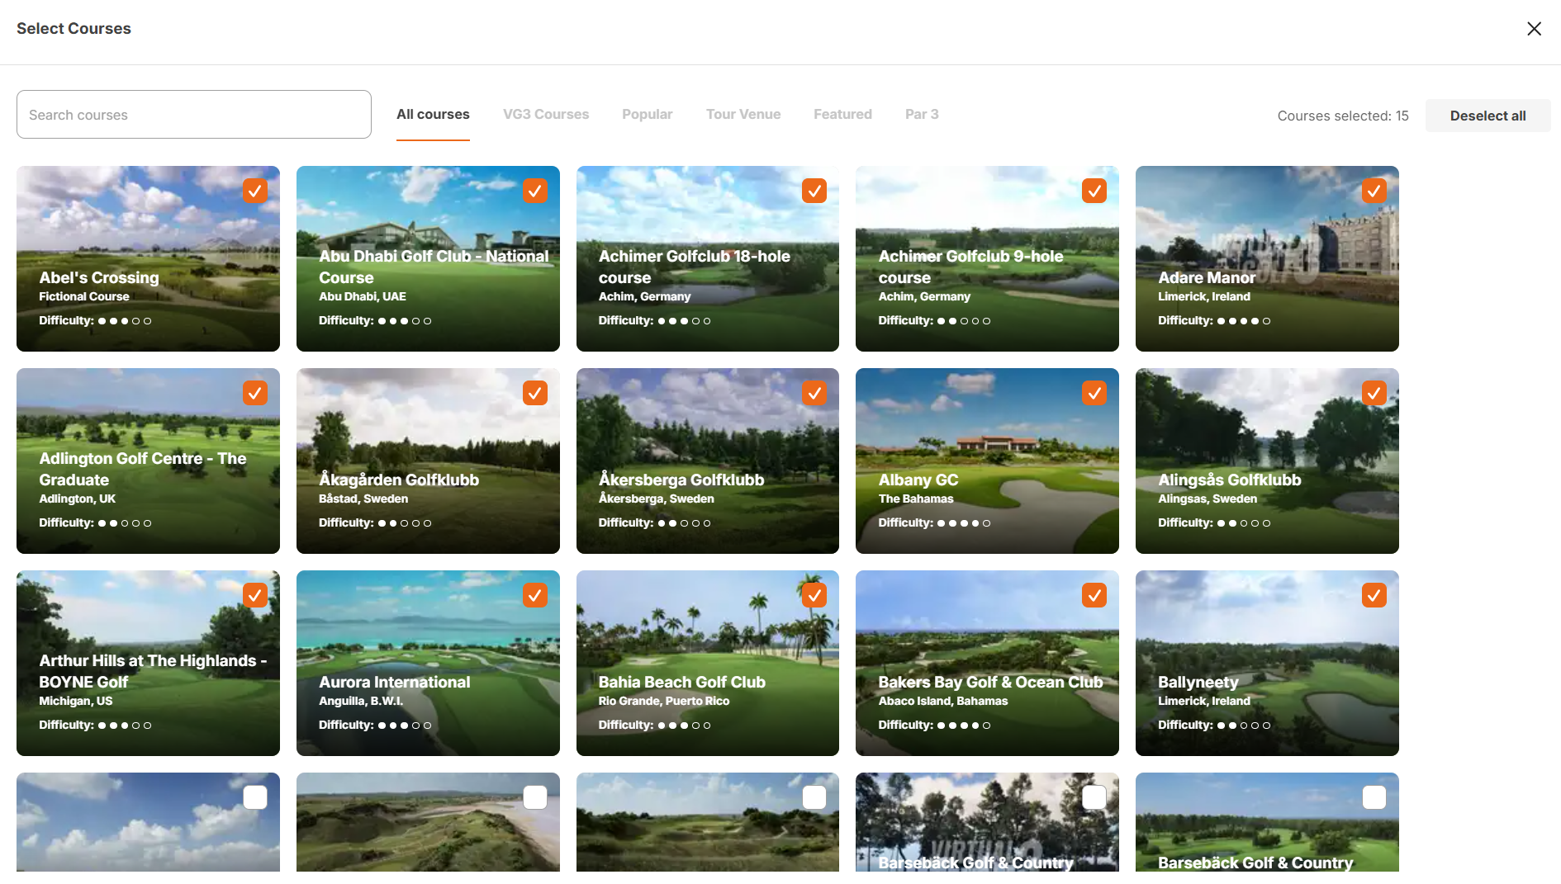Close the Select Courses dialog

coord(1534,29)
